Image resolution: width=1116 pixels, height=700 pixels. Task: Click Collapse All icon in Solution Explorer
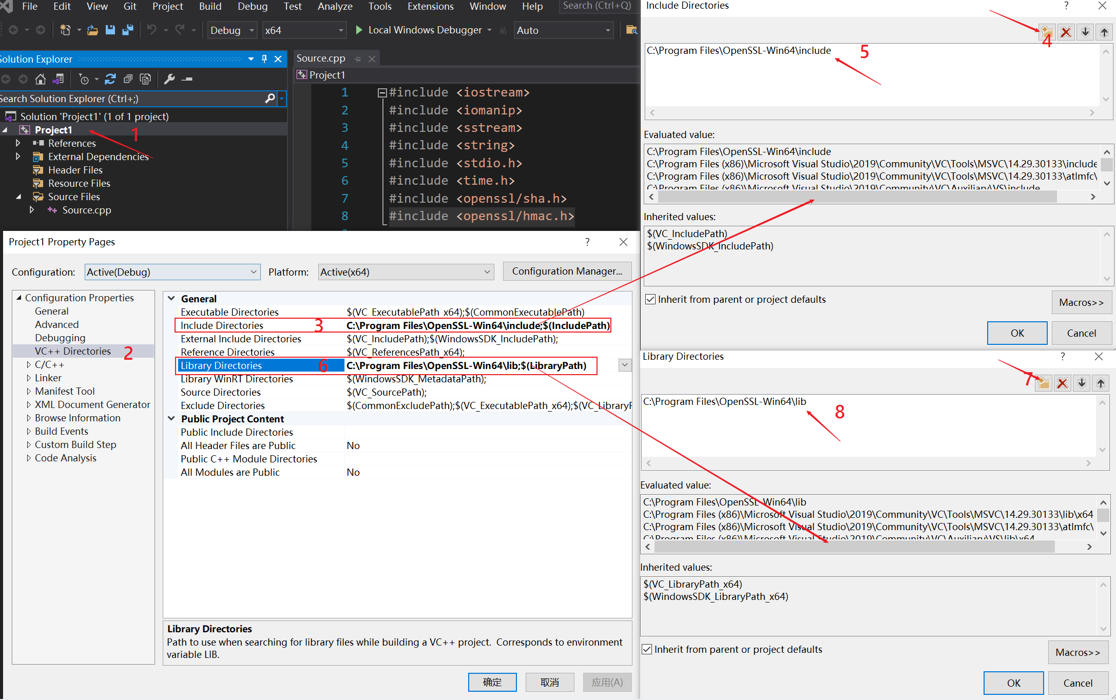[x=128, y=79]
